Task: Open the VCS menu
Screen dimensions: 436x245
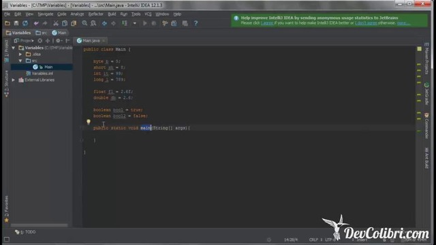Action: [x=148, y=14]
